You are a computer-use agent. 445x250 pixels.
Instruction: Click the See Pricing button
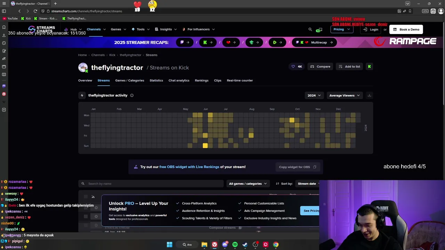310,210
